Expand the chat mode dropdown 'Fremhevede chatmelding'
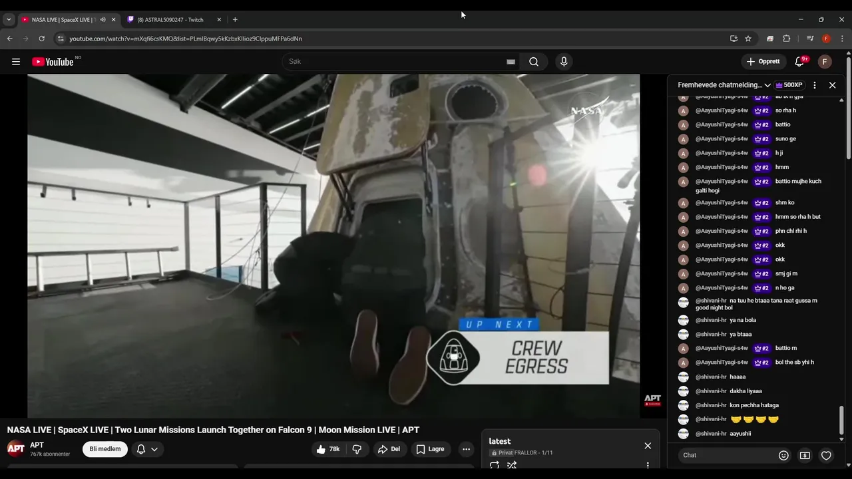852x479 pixels. 724,85
